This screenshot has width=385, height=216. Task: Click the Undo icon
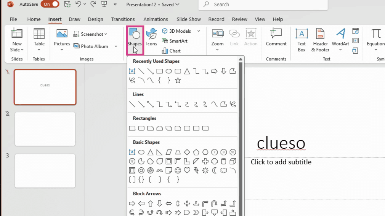(x=78, y=4)
